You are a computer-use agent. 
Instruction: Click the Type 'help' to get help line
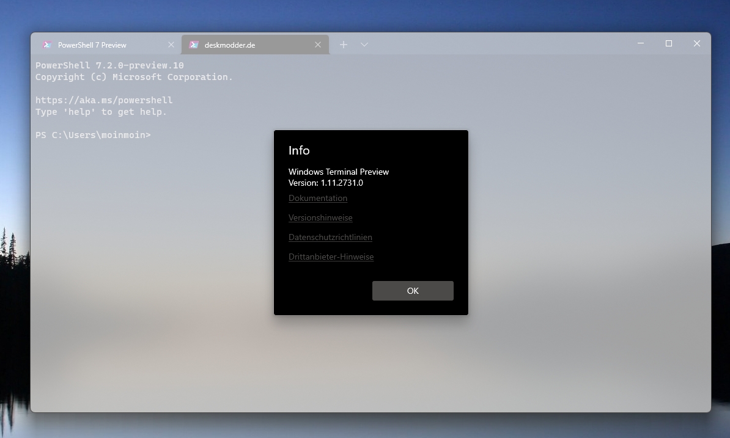coord(101,112)
